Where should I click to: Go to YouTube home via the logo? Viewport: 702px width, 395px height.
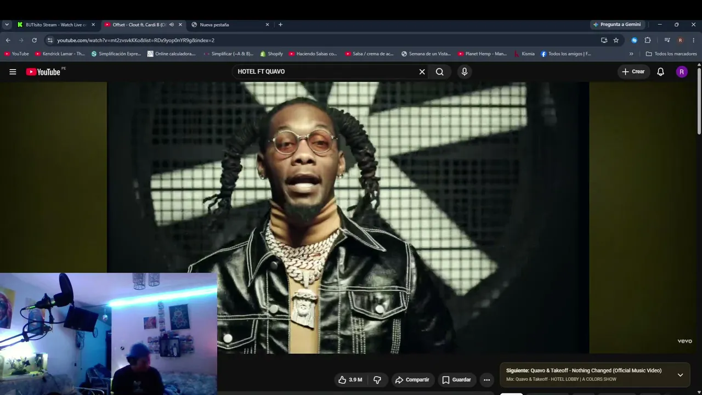43,72
